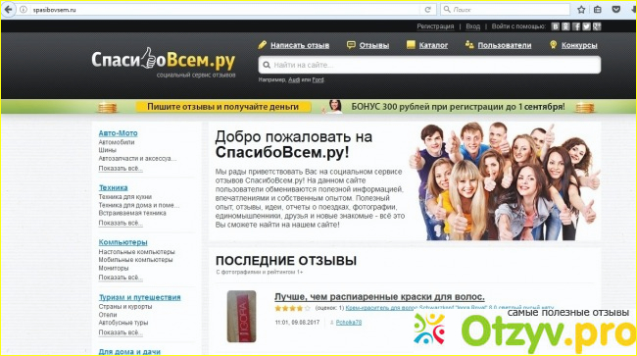Expand Показать всё under Авто-Мото
Screen dimensions: 637x356
[121, 169]
